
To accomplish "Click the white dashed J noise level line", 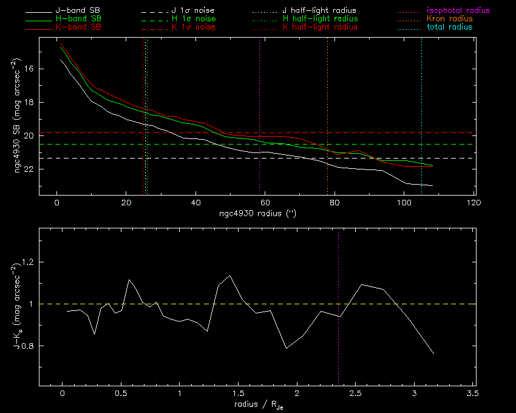I will [257, 159].
